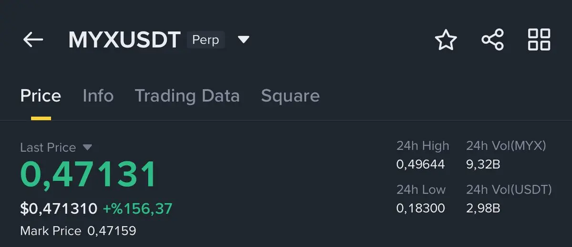Viewport: 572px width, 247px height.
Task: Click the large 0,47131 last price
Action: pyautogui.click(x=88, y=175)
